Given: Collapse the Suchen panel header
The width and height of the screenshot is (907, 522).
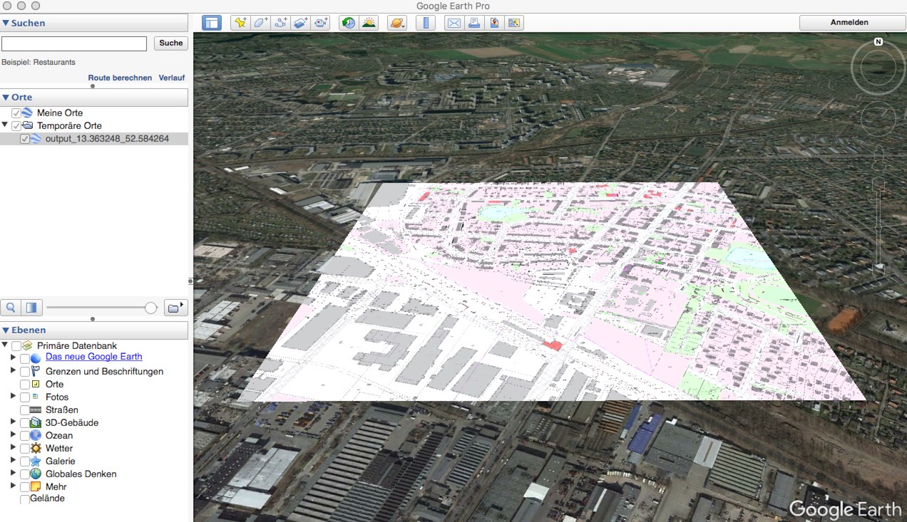Looking at the screenshot, I should [6, 23].
